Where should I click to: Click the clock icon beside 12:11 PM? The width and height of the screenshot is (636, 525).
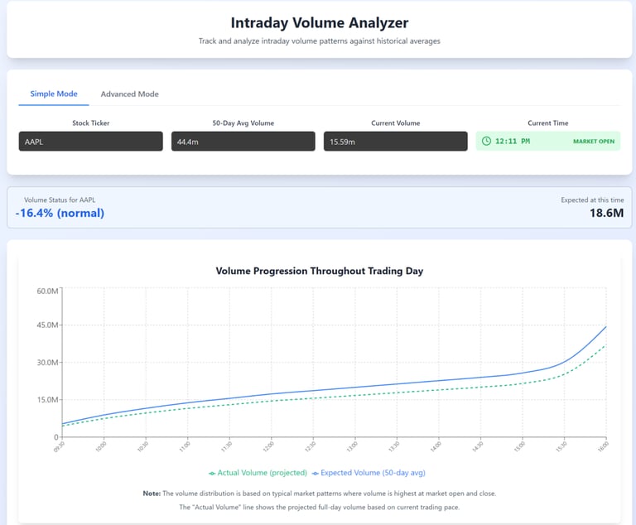tap(486, 142)
